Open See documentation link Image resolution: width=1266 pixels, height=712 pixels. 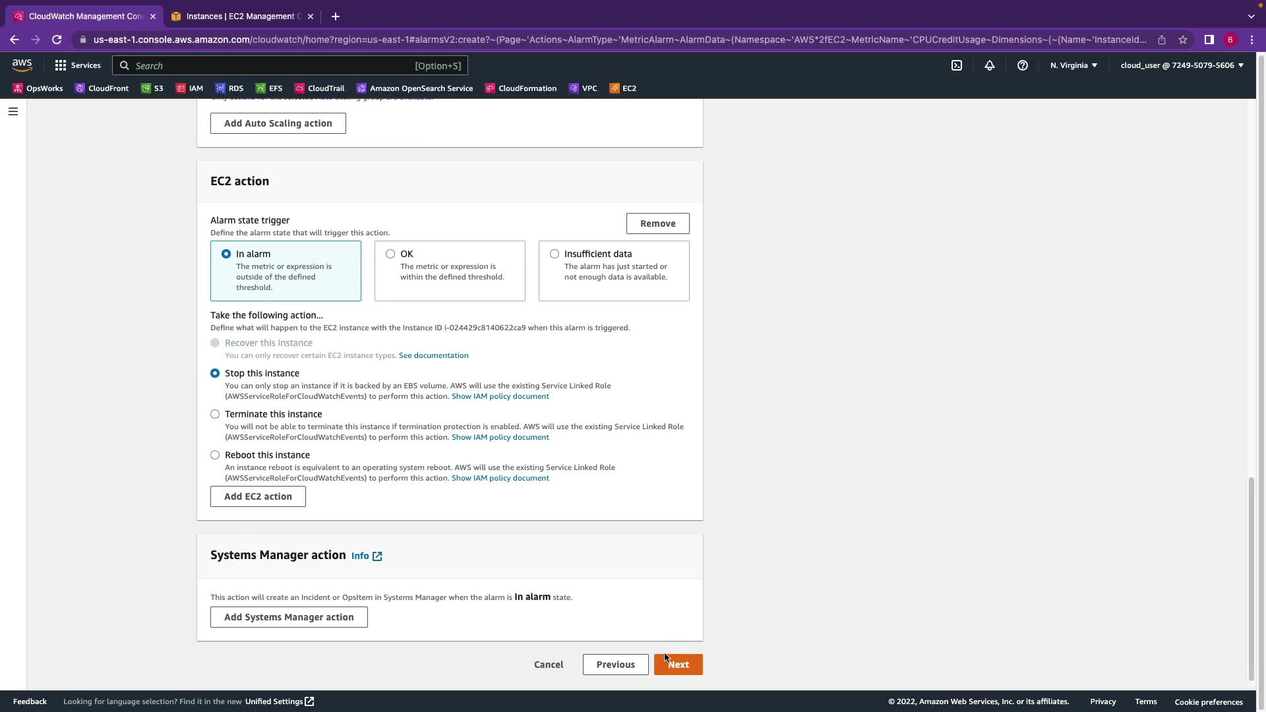click(x=433, y=355)
